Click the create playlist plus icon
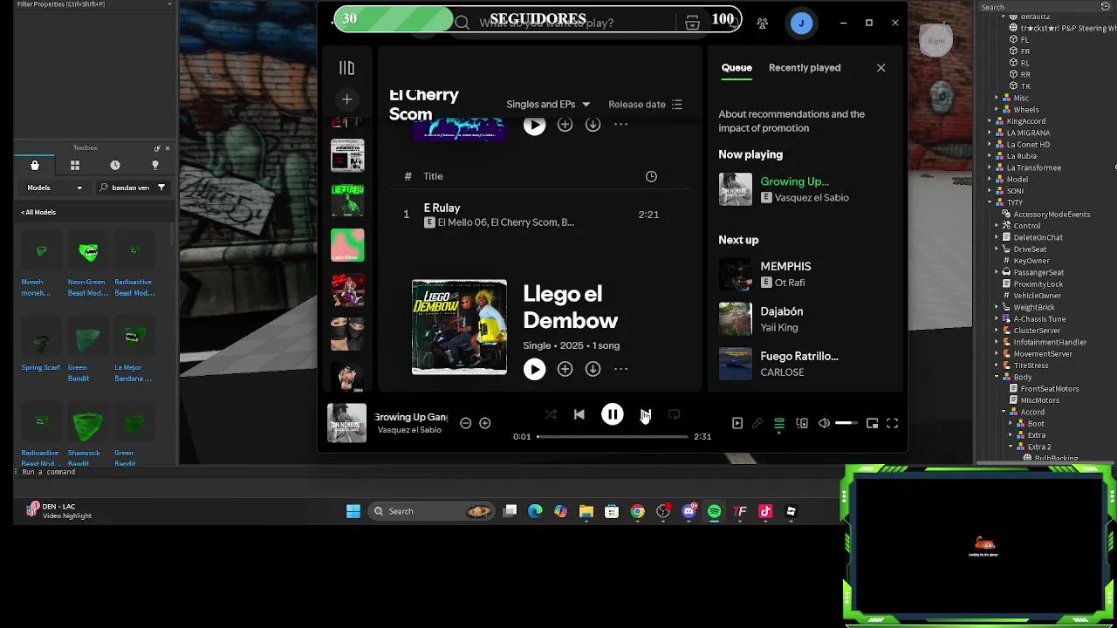 (x=346, y=99)
